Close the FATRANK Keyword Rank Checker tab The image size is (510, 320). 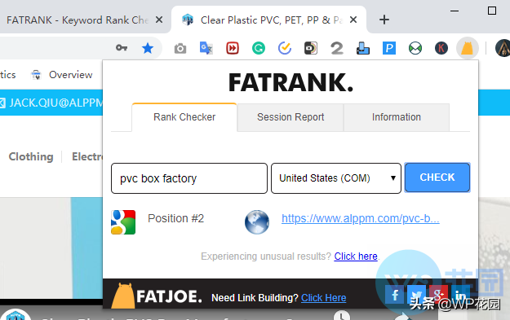pos(159,20)
